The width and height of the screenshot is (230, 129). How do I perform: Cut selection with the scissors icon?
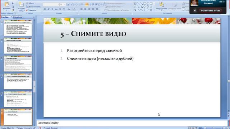[x=13, y=3]
